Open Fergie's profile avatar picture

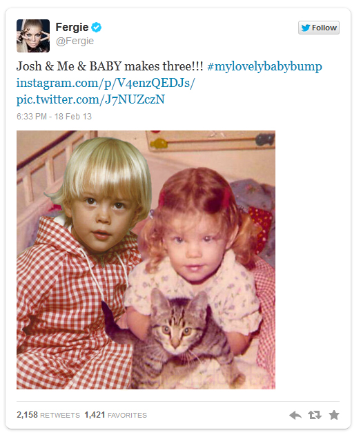pos(33,36)
